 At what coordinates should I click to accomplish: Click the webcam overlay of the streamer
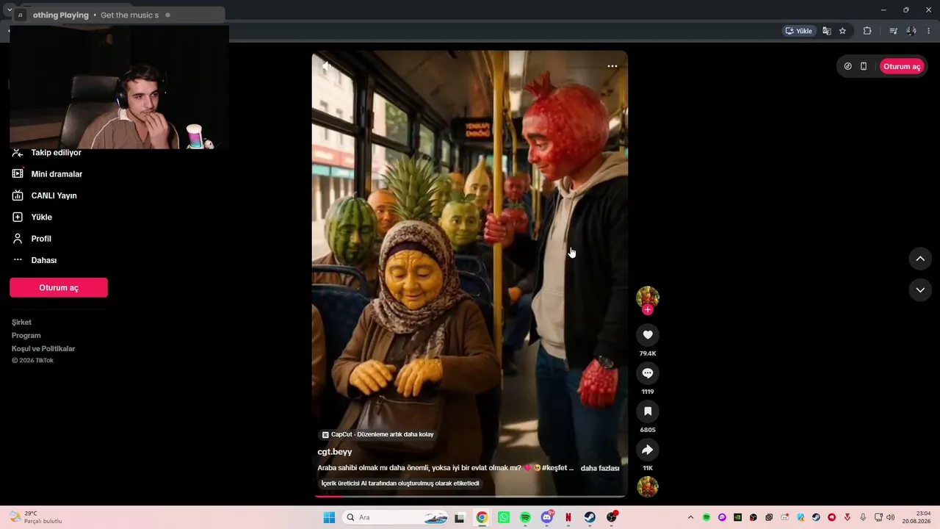coord(120,87)
